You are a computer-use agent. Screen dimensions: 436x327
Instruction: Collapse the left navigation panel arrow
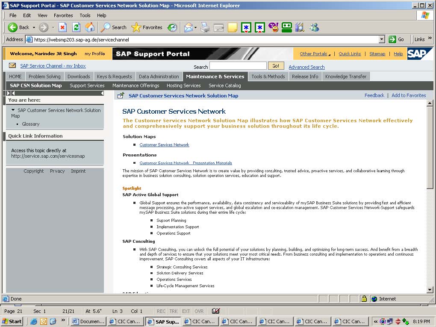coord(102,93)
